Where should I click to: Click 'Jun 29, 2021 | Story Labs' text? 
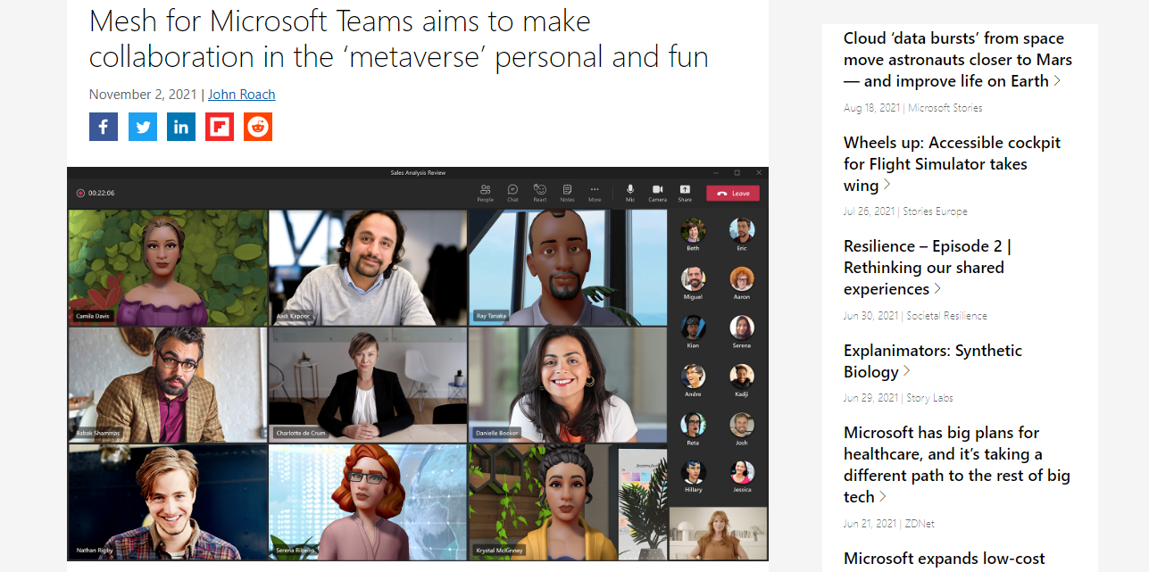pos(898,398)
